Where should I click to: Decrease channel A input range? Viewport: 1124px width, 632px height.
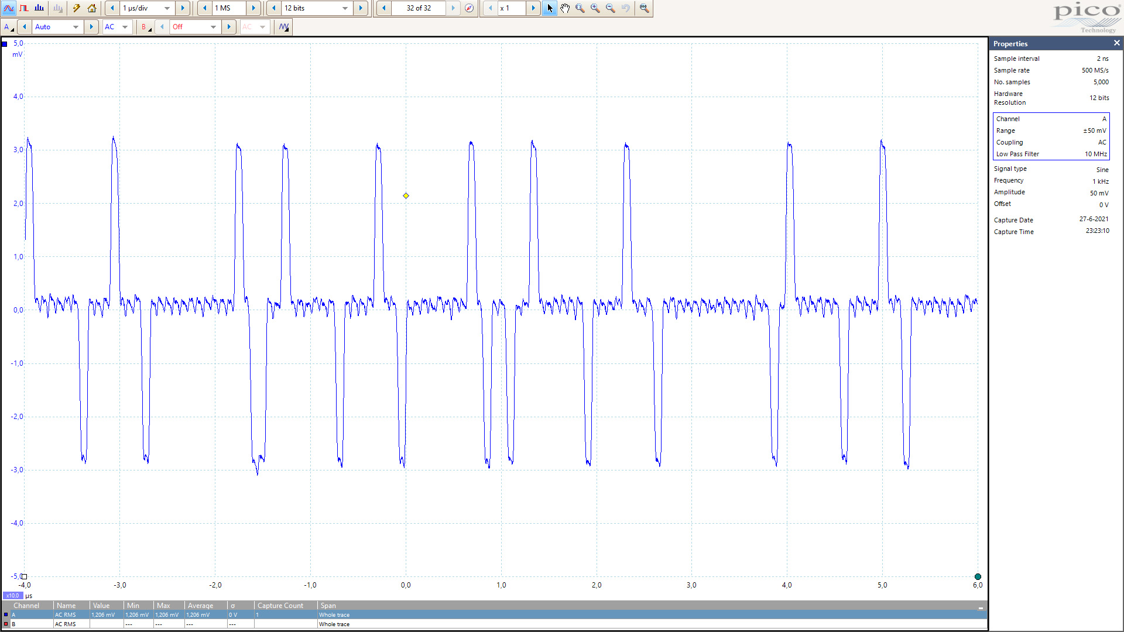click(x=24, y=27)
